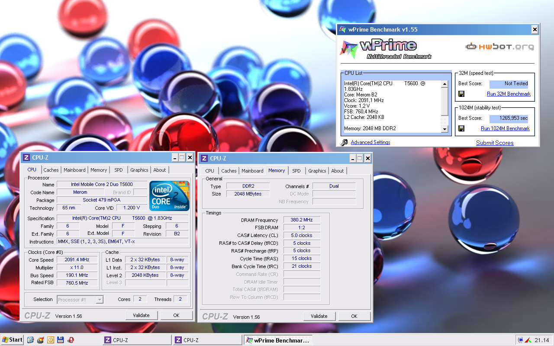Click Run 32M Benchmark link

(x=509, y=94)
